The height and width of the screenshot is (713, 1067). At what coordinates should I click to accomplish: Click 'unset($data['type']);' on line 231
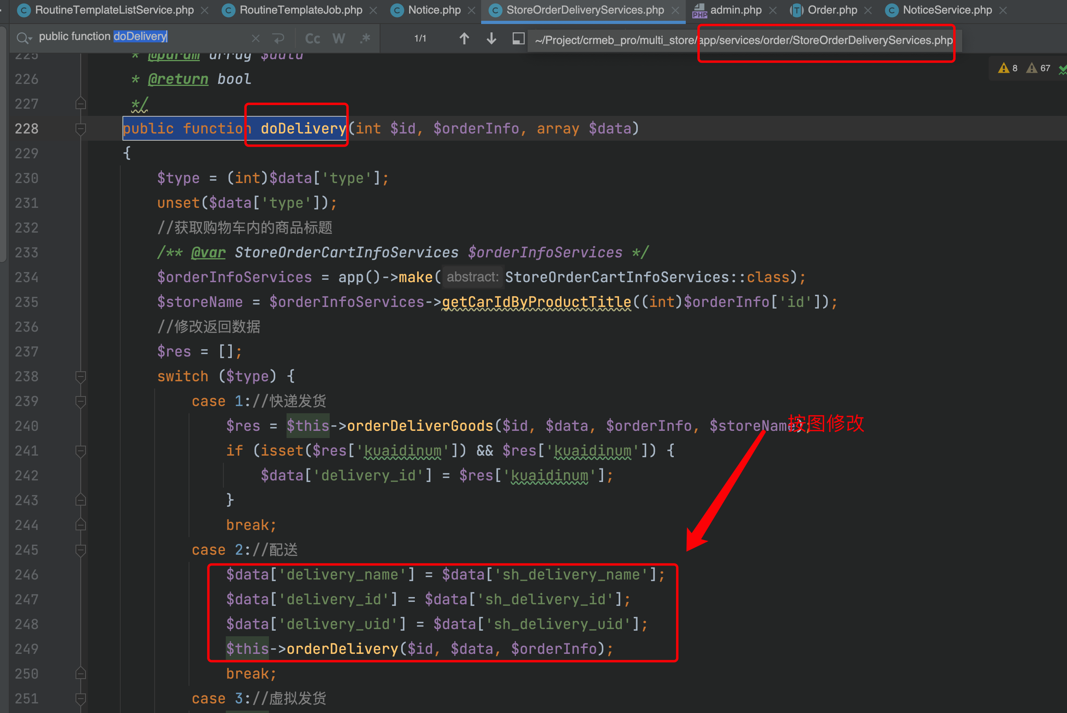pyautogui.click(x=247, y=203)
